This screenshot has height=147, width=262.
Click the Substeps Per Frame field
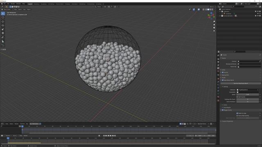click(247, 99)
